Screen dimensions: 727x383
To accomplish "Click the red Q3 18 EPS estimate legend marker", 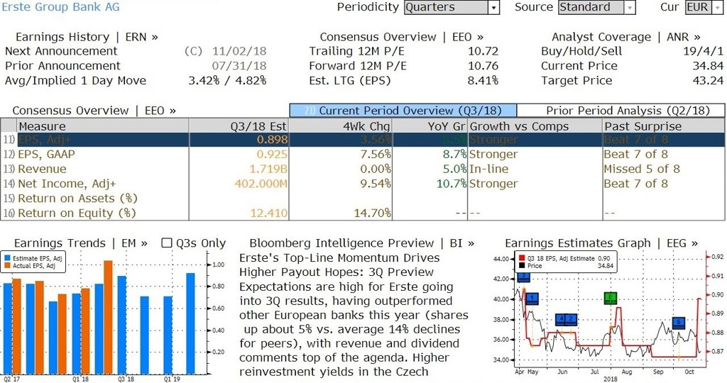I will tap(522, 258).
